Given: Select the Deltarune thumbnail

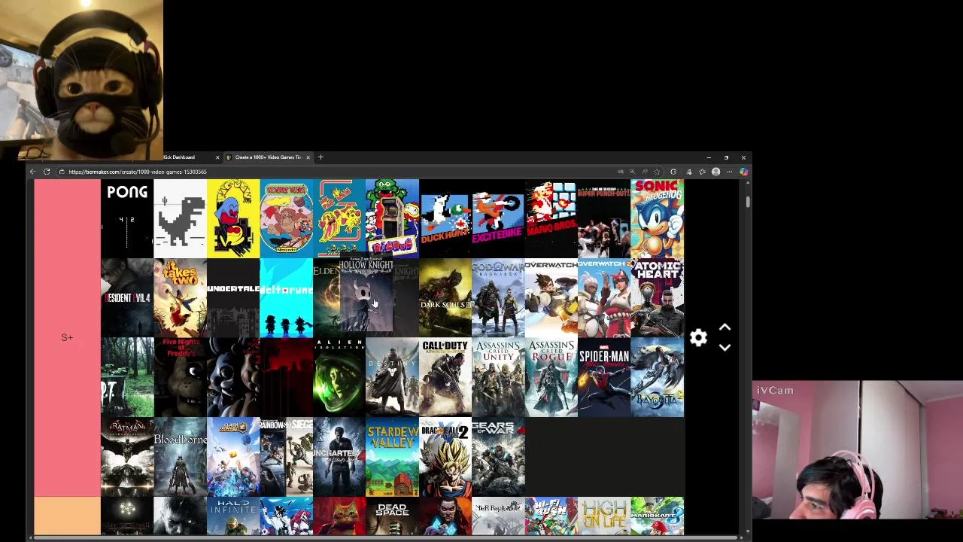Looking at the screenshot, I should [x=286, y=298].
